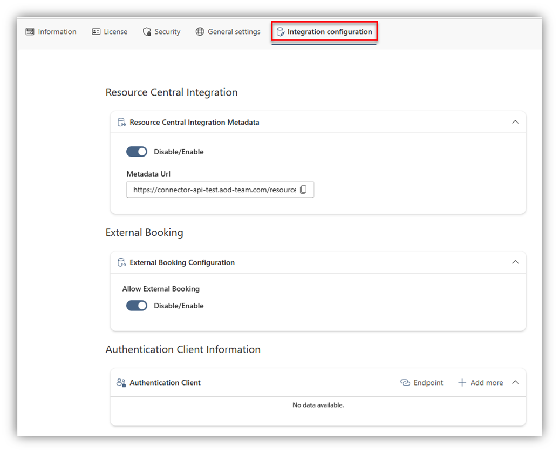Click Resource Central Integration Metadata title
Screen dimensions: 559x453
[x=194, y=123]
